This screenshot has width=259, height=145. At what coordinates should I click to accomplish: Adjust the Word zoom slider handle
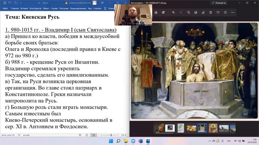(111, 135)
